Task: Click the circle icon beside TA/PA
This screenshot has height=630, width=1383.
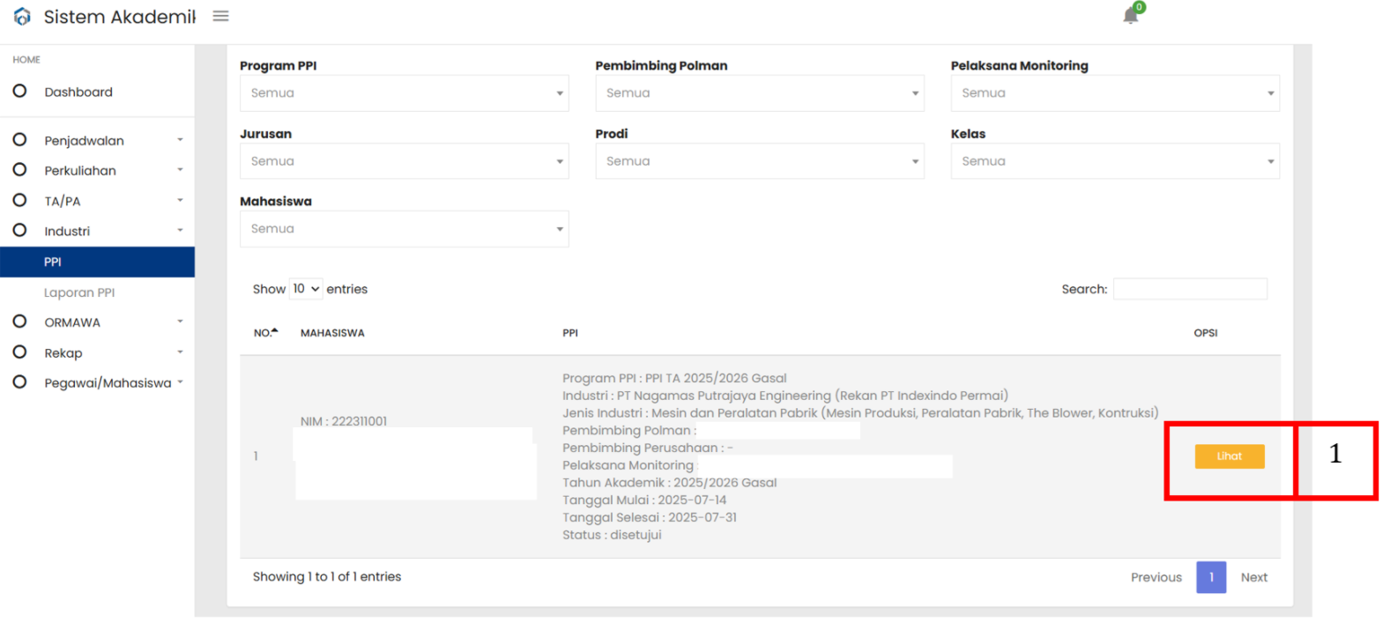Action: 19,200
